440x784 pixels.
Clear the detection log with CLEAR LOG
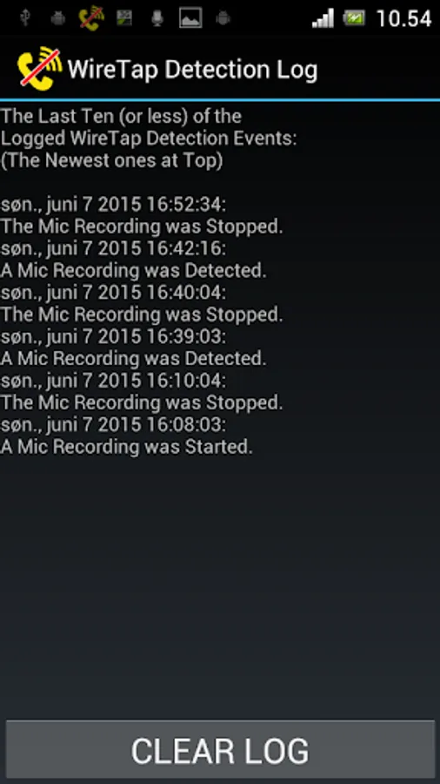220,749
